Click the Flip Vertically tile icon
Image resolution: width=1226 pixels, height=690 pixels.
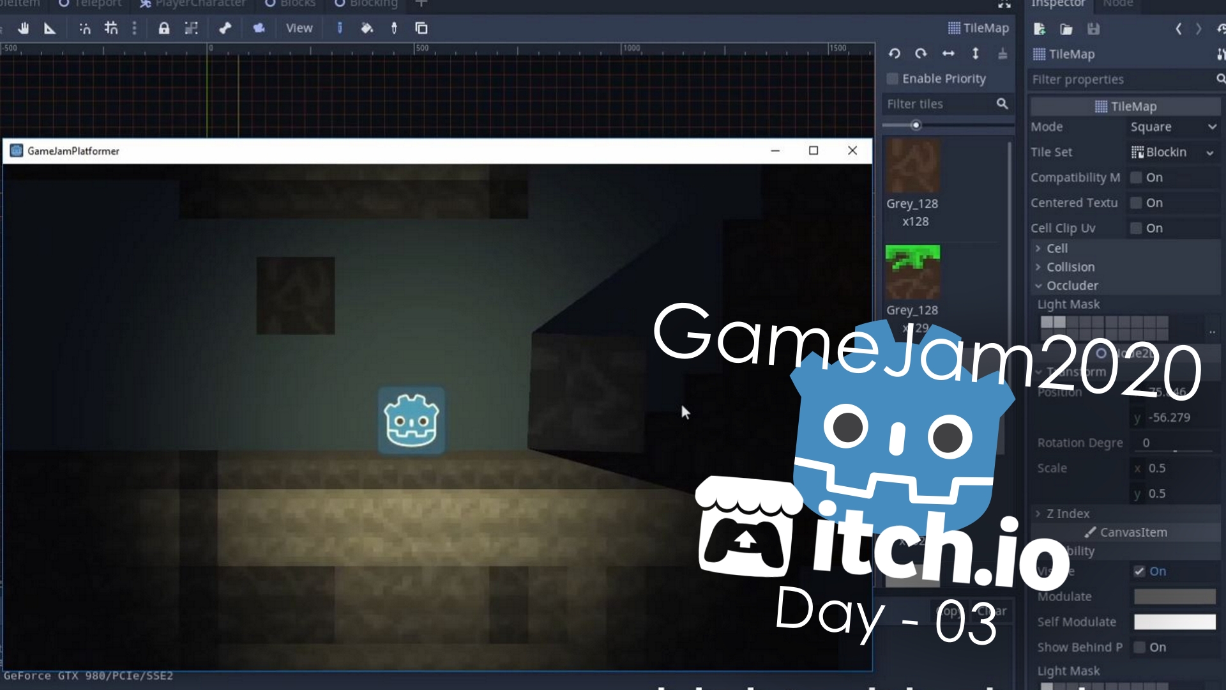[x=975, y=54]
